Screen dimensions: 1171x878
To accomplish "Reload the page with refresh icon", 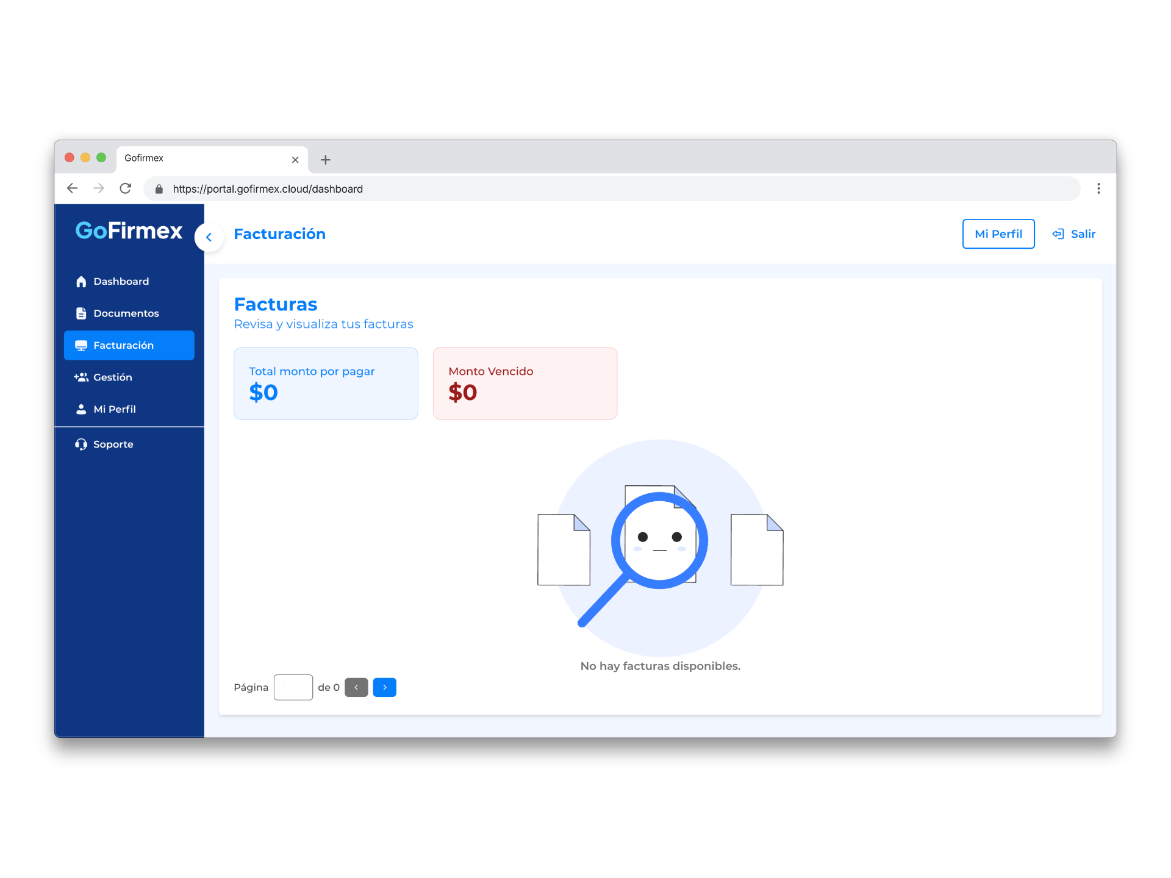I will tap(126, 188).
